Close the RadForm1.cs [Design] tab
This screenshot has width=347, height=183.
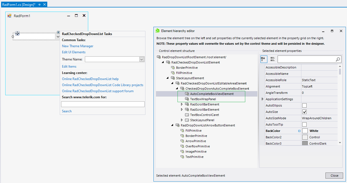(x=44, y=5)
